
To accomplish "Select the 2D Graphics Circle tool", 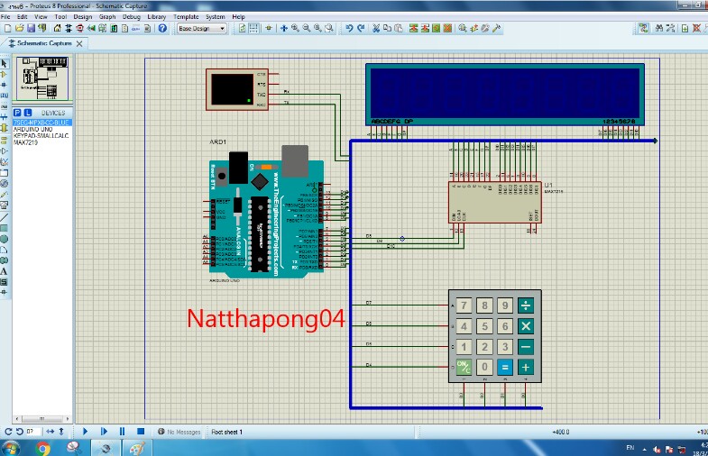I will point(5,239).
